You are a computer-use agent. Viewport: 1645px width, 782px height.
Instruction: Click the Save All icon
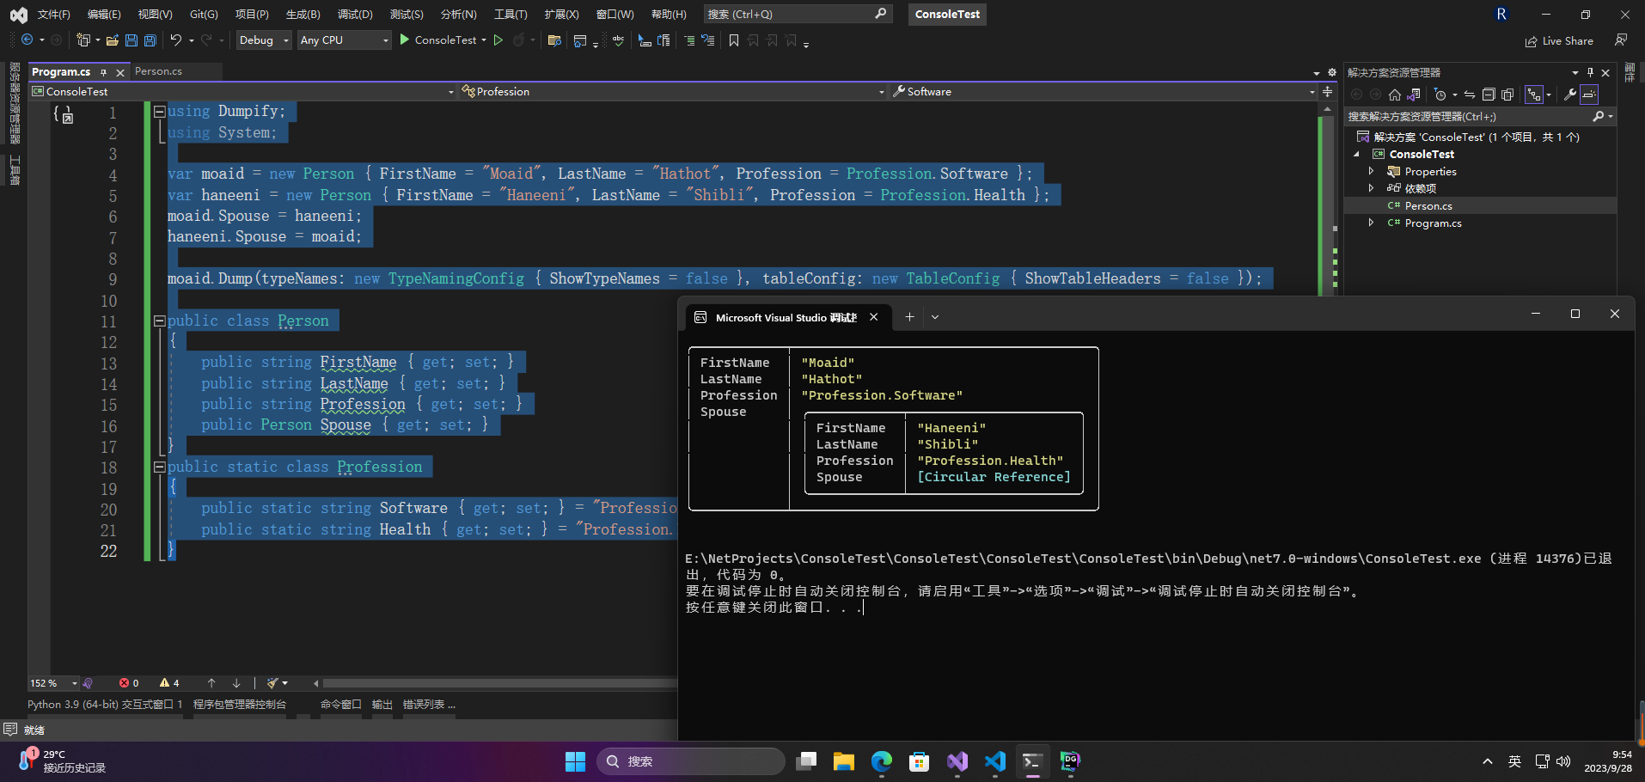point(150,40)
